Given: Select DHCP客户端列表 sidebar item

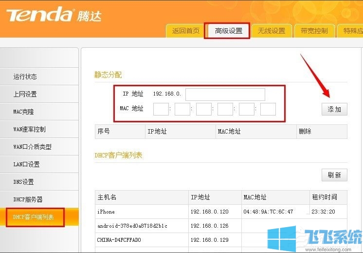Looking at the screenshot, I should pos(34,217).
